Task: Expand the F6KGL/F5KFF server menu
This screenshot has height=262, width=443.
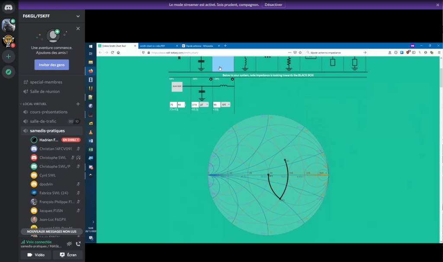Action: point(78,16)
